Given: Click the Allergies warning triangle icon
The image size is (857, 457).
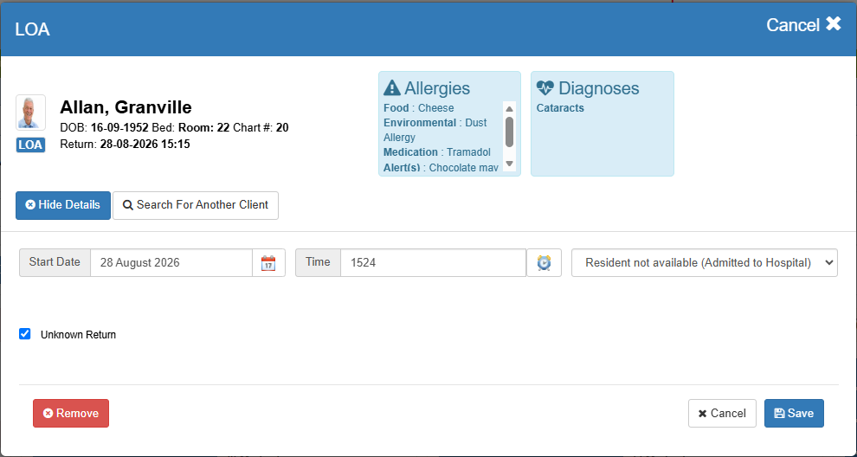Looking at the screenshot, I should click(x=392, y=88).
